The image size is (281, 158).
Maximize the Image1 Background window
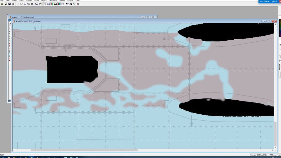[148, 17]
